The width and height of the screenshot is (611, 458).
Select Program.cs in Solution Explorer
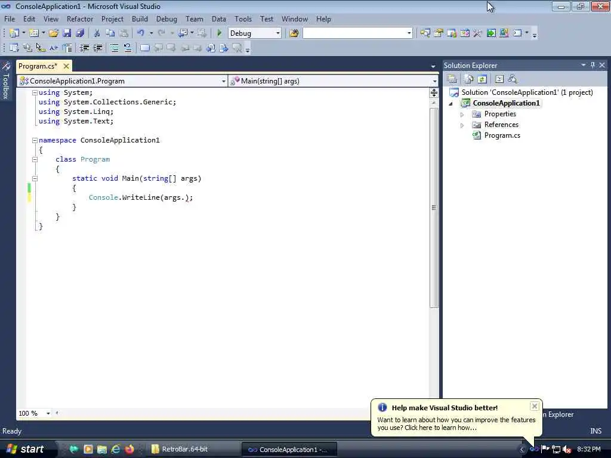(x=502, y=135)
